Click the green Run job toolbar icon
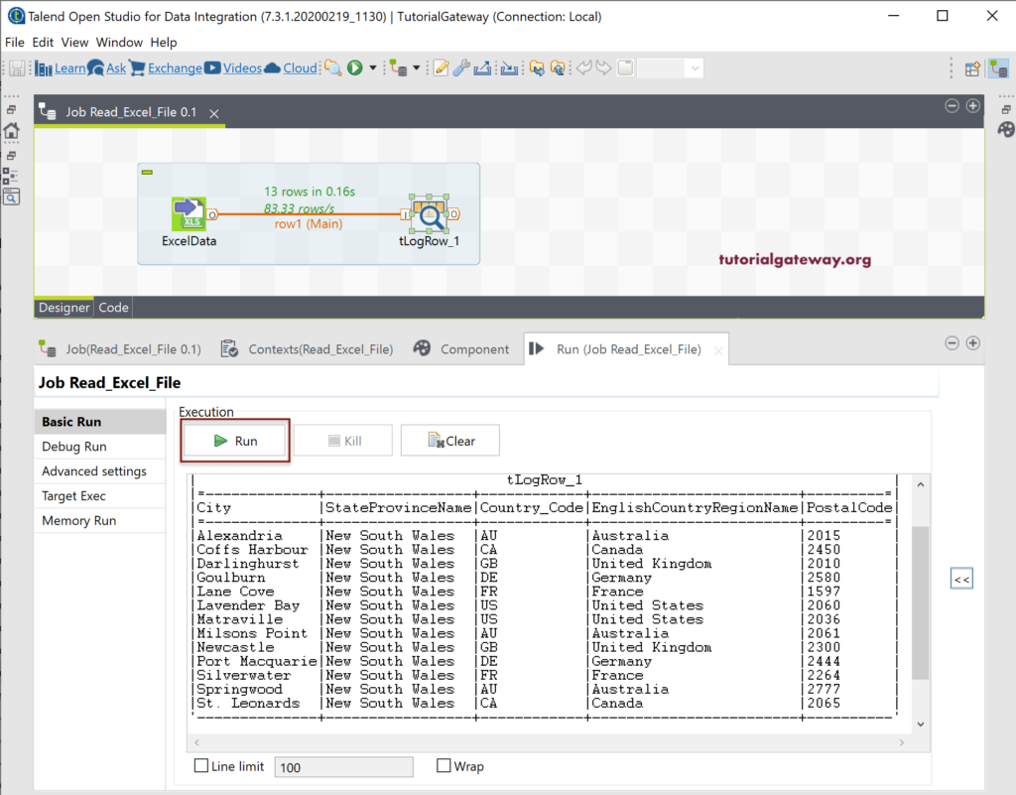This screenshot has width=1016, height=795. pyautogui.click(x=355, y=68)
